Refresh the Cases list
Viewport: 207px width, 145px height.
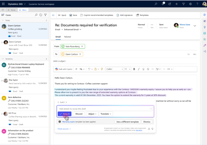click(x=41, y=15)
